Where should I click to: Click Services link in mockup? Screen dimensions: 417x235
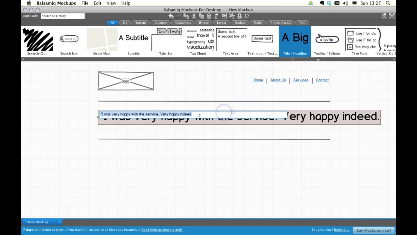(x=301, y=80)
